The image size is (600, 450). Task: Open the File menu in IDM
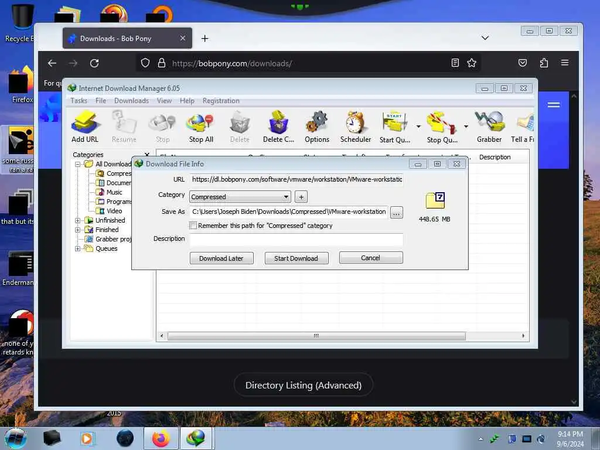101,101
